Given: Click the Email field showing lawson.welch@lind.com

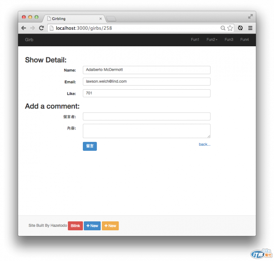Looking at the screenshot, I should coord(147,81).
